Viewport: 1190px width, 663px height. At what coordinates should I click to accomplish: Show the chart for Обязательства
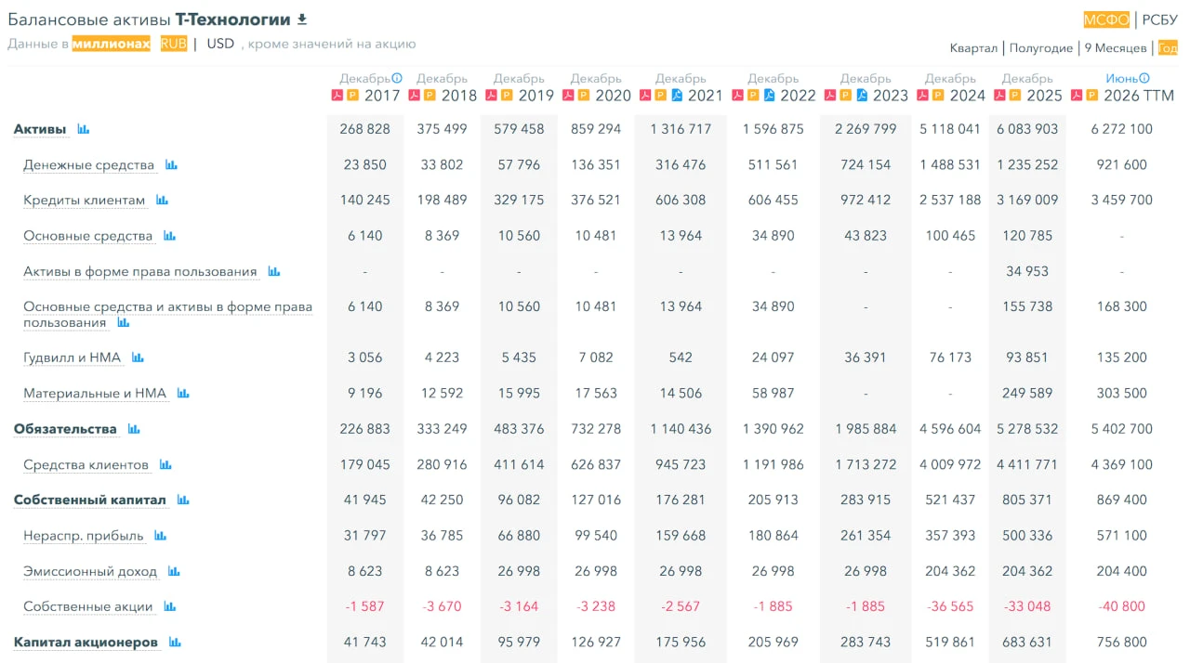coord(134,429)
